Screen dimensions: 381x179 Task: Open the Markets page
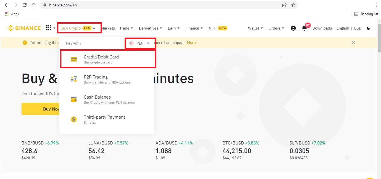(108, 28)
